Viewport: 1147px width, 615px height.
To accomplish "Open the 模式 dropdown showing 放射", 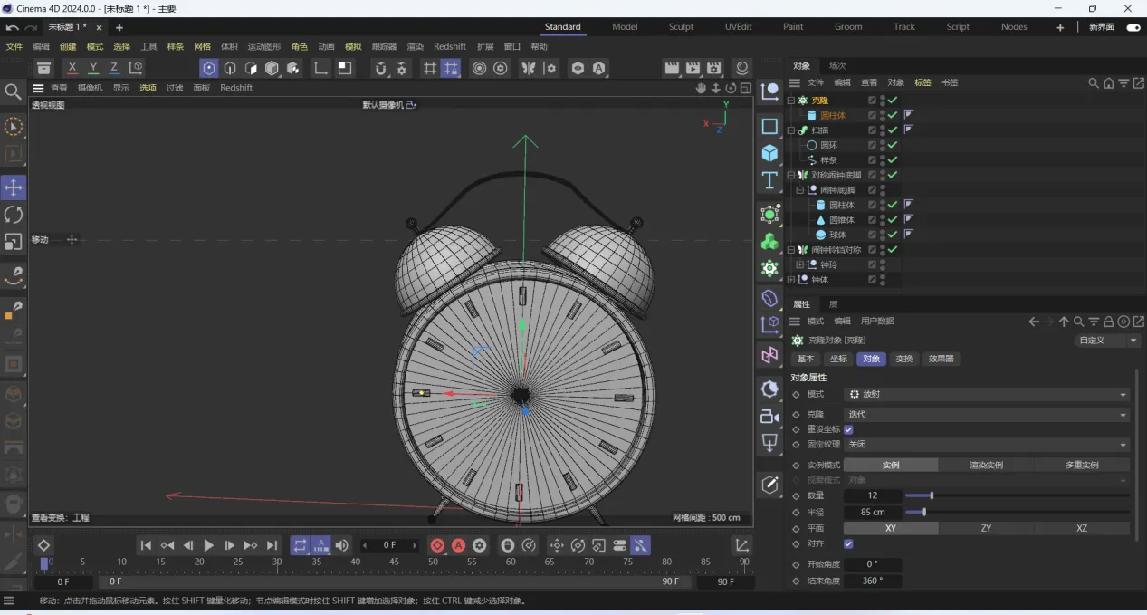I will [x=986, y=395].
